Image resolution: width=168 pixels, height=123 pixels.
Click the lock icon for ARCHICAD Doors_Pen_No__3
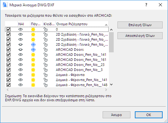tap(45, 70)
